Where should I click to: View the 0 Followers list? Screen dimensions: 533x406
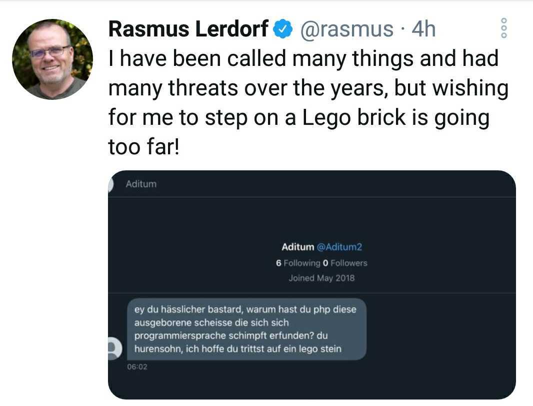[345, 263]
